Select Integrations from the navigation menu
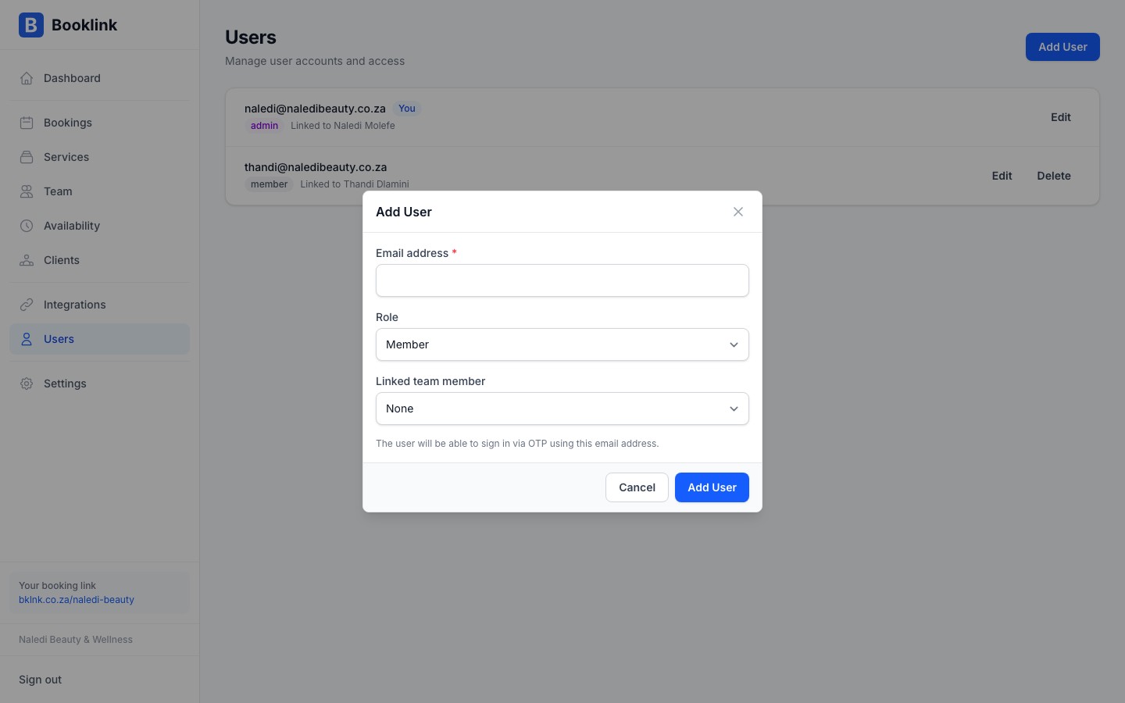 (x=74, y=305)
